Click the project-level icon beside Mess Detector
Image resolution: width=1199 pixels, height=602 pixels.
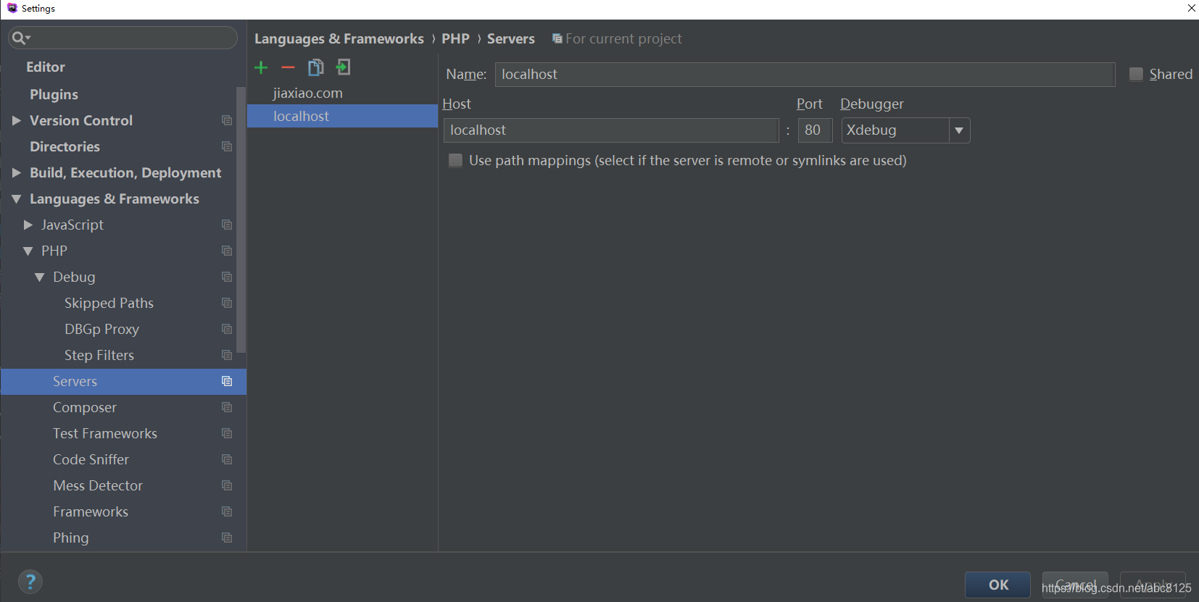[227, 485]
